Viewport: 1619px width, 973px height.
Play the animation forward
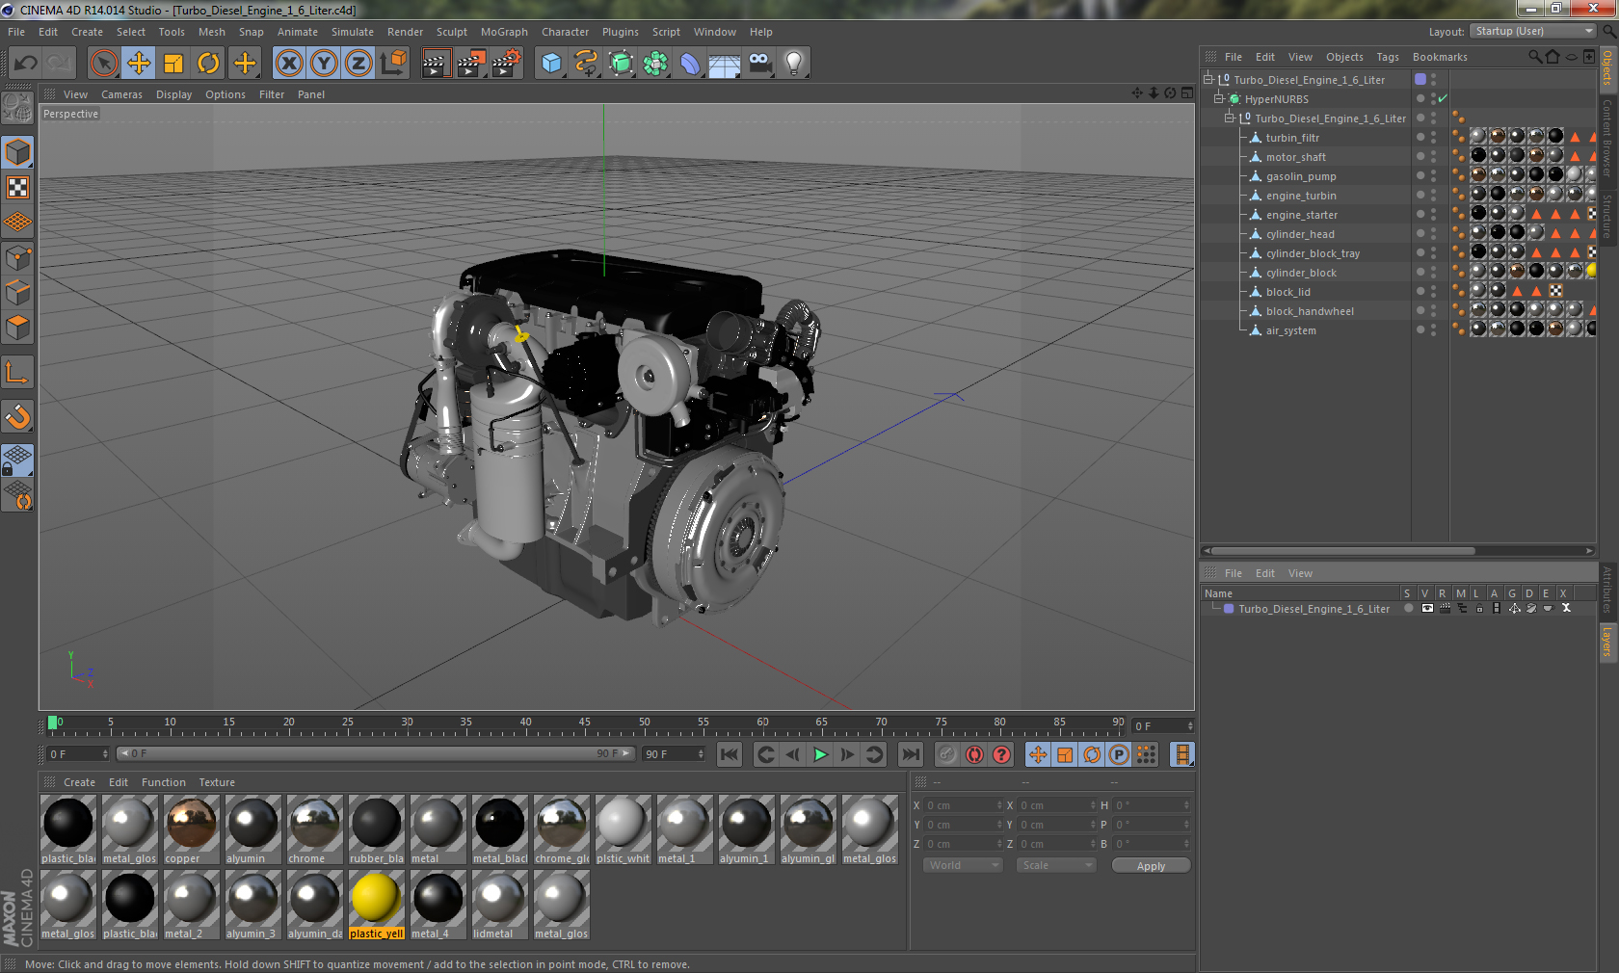click(x=820, y=754)
